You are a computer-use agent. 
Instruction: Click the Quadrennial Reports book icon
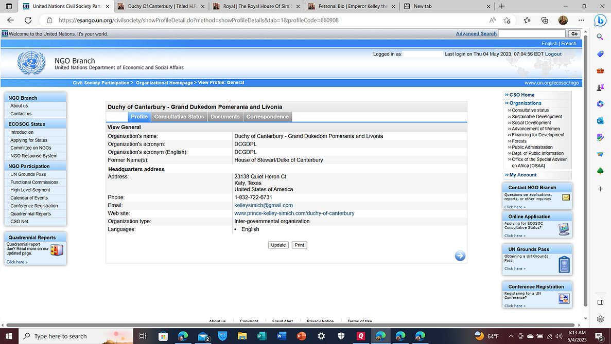point(57,250)
